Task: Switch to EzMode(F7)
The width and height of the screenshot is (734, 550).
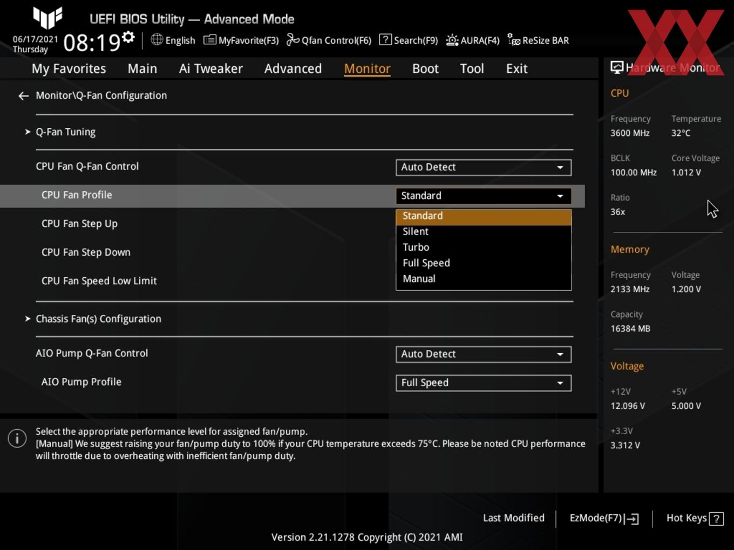Action: [x=604, y=518]
